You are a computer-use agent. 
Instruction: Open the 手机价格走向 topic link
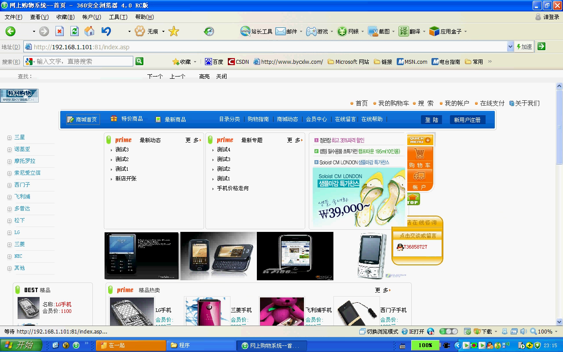(x=233, y=188)
